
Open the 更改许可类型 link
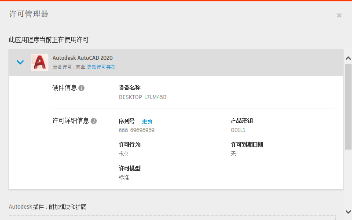101,67
